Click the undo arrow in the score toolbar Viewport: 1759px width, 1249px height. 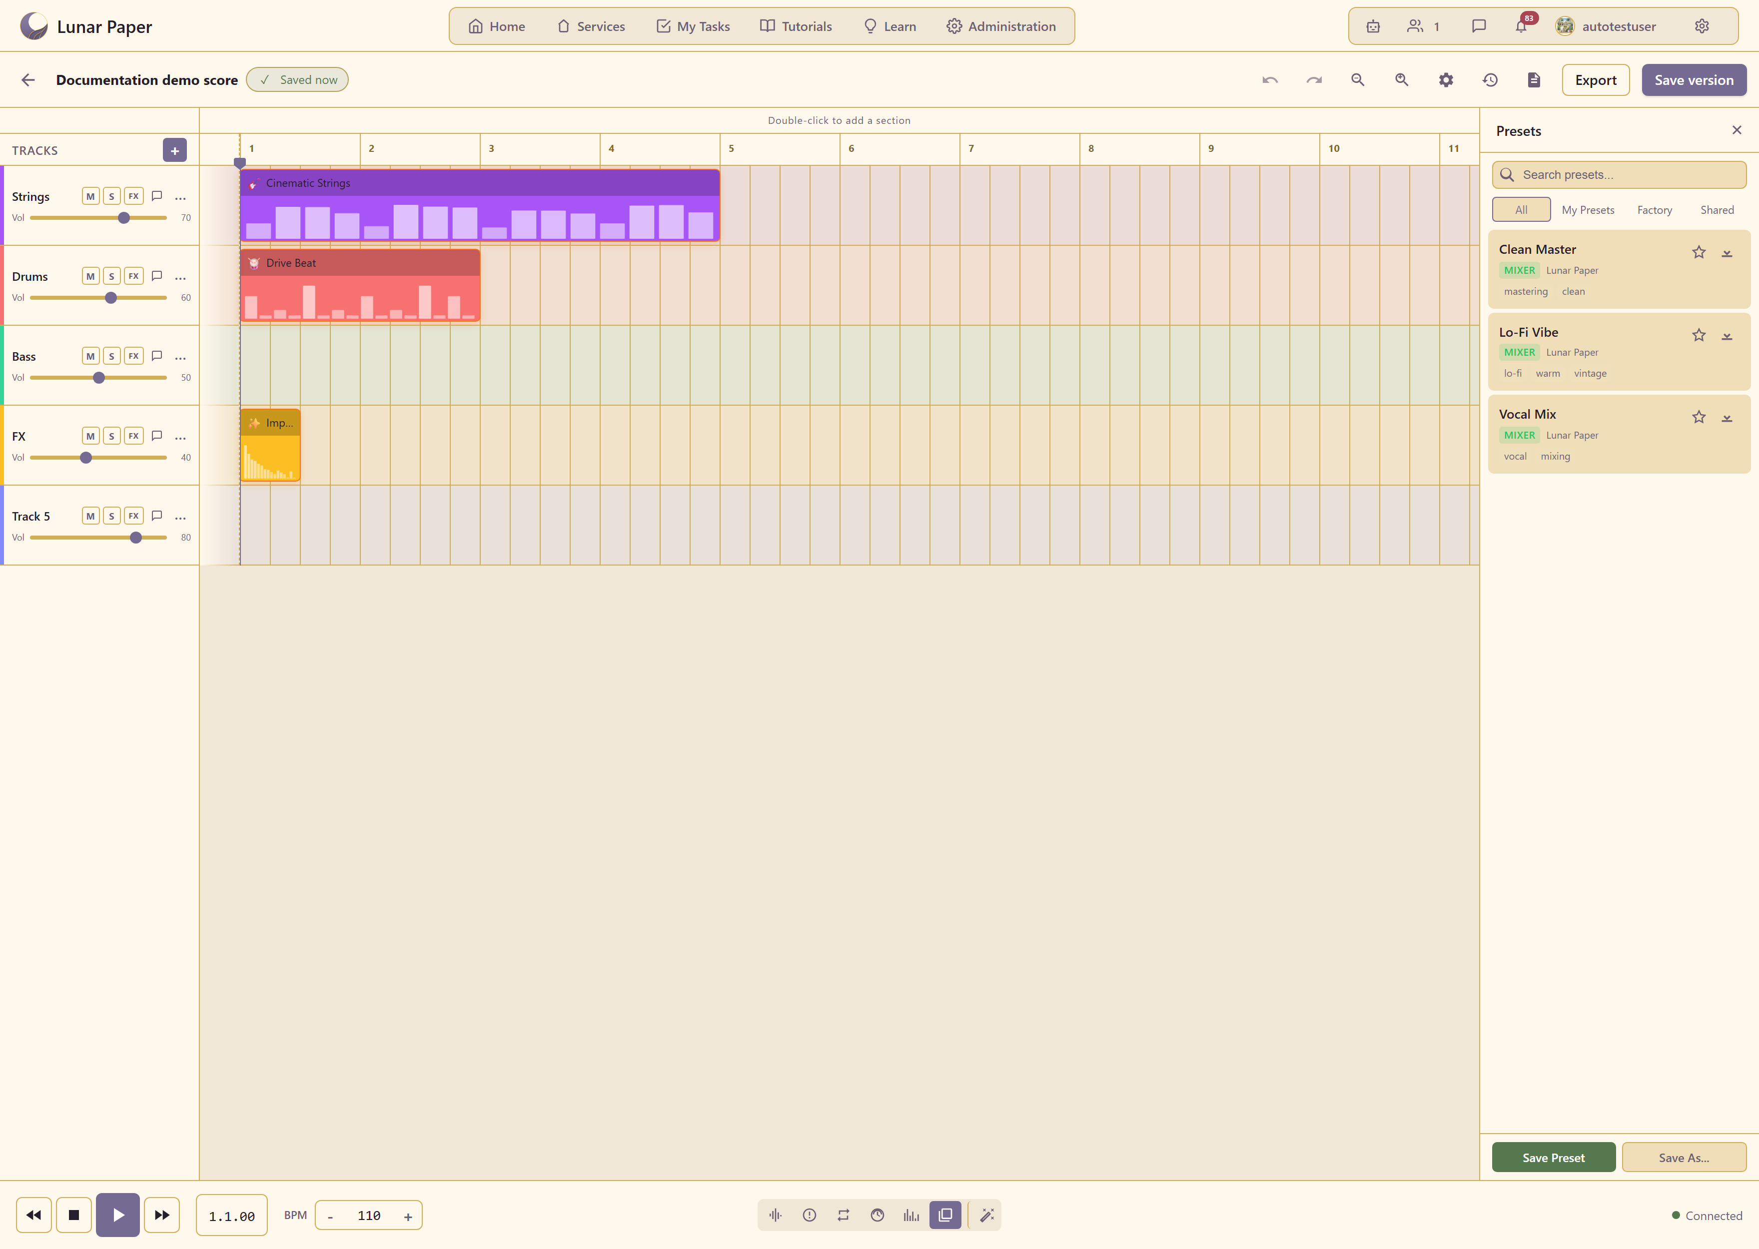point(1270,80)
